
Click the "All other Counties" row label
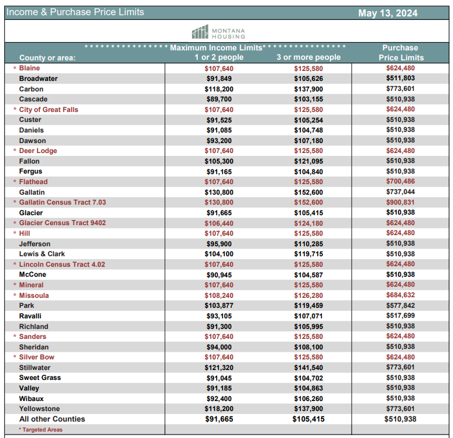tap(52, 419)
